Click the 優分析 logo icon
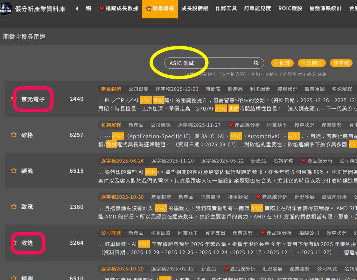Viewport: 357px width, 280px height. 6,9
